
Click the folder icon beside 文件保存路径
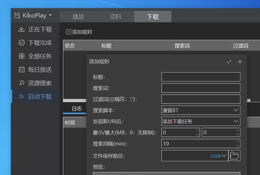pos(234,156)
